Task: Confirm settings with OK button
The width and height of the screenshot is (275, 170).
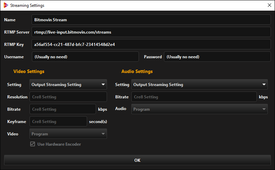Action: 137,160
